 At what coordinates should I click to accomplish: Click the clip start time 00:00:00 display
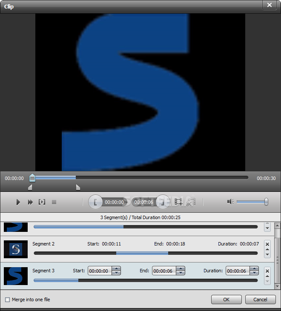[114, 202]
